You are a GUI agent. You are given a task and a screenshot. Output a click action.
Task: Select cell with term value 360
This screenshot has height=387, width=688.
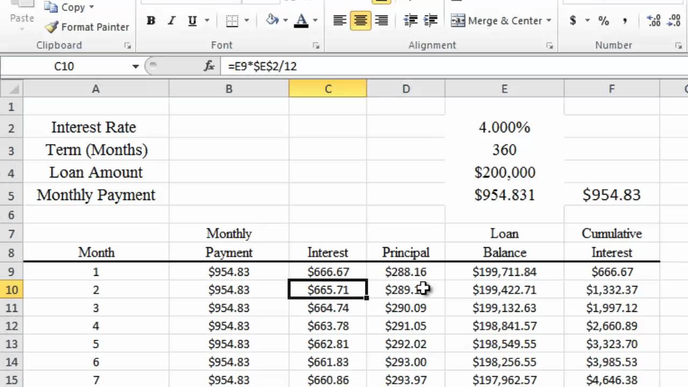pos(504,150)
